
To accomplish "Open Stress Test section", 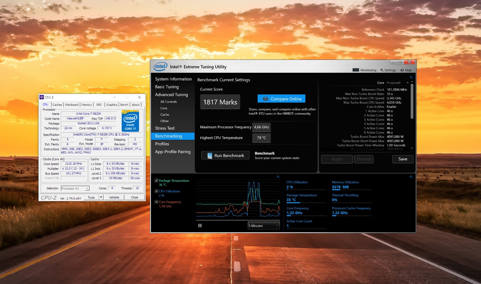I will tap(165, 128).
